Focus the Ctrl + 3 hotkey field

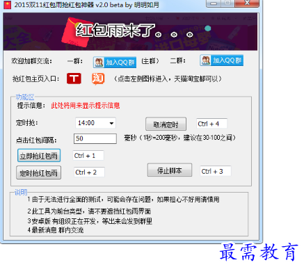point(216,171)
